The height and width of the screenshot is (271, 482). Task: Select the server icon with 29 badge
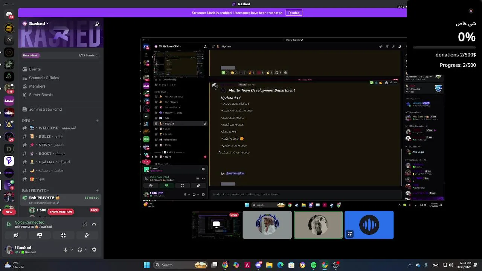[x=9, y=137]
